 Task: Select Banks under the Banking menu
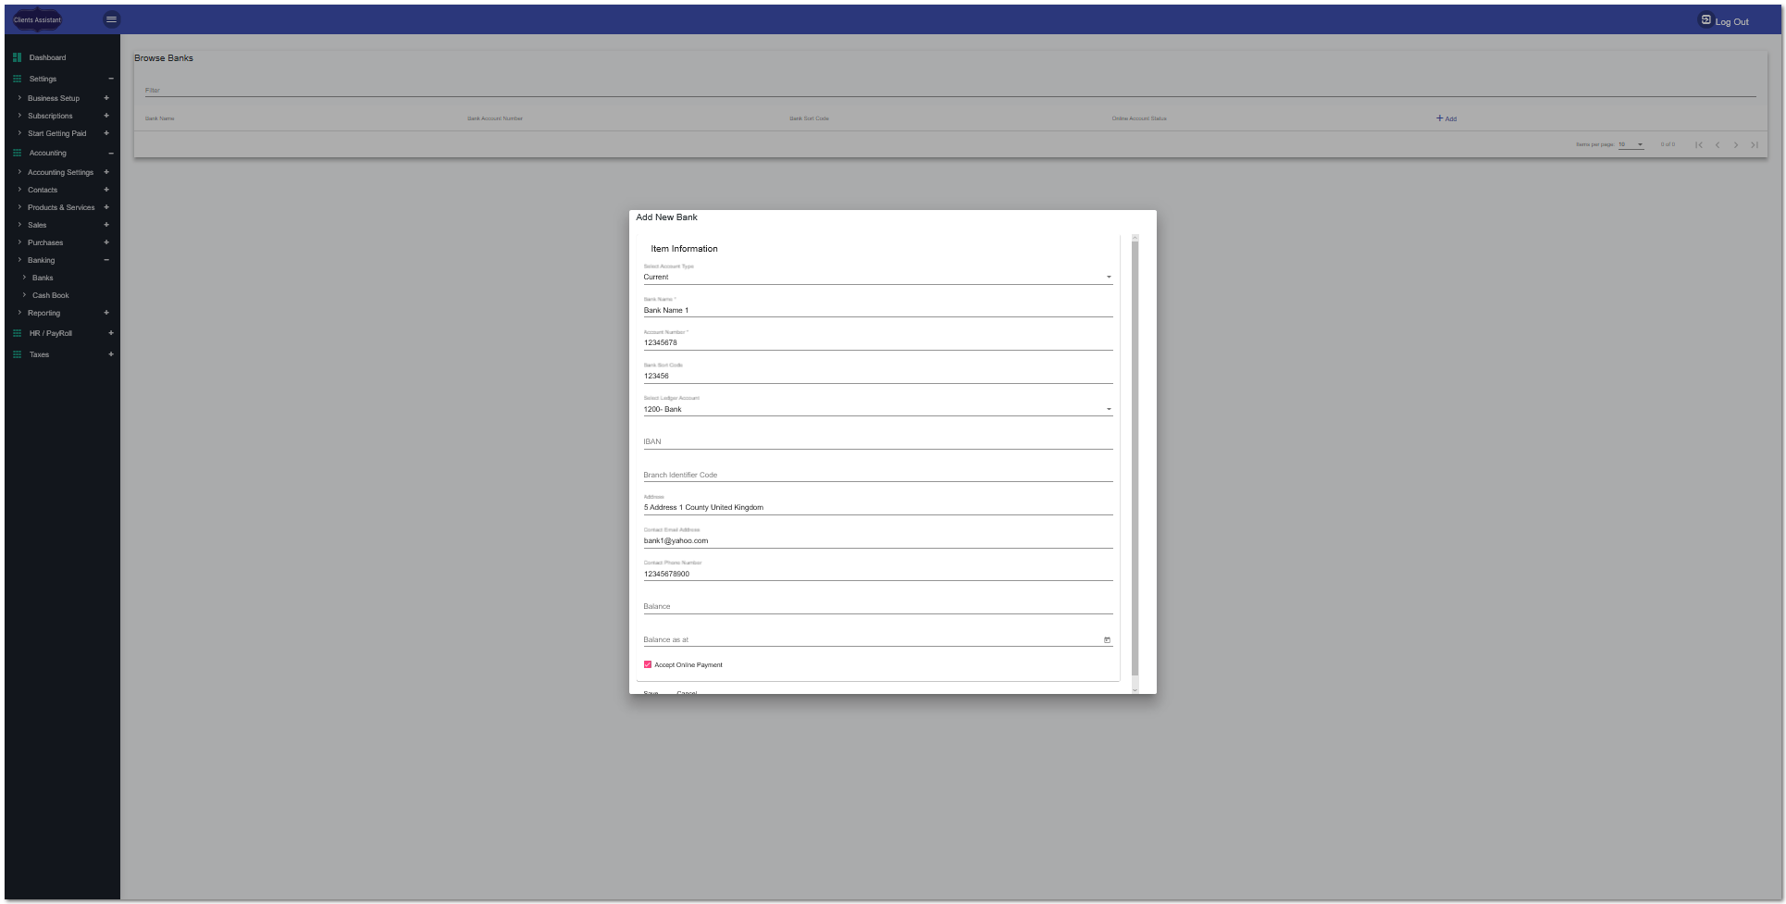tap(42, 278)
